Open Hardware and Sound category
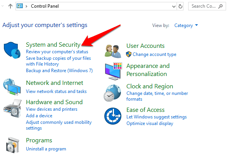The image size is (228, 157). [x=54, y=102]
